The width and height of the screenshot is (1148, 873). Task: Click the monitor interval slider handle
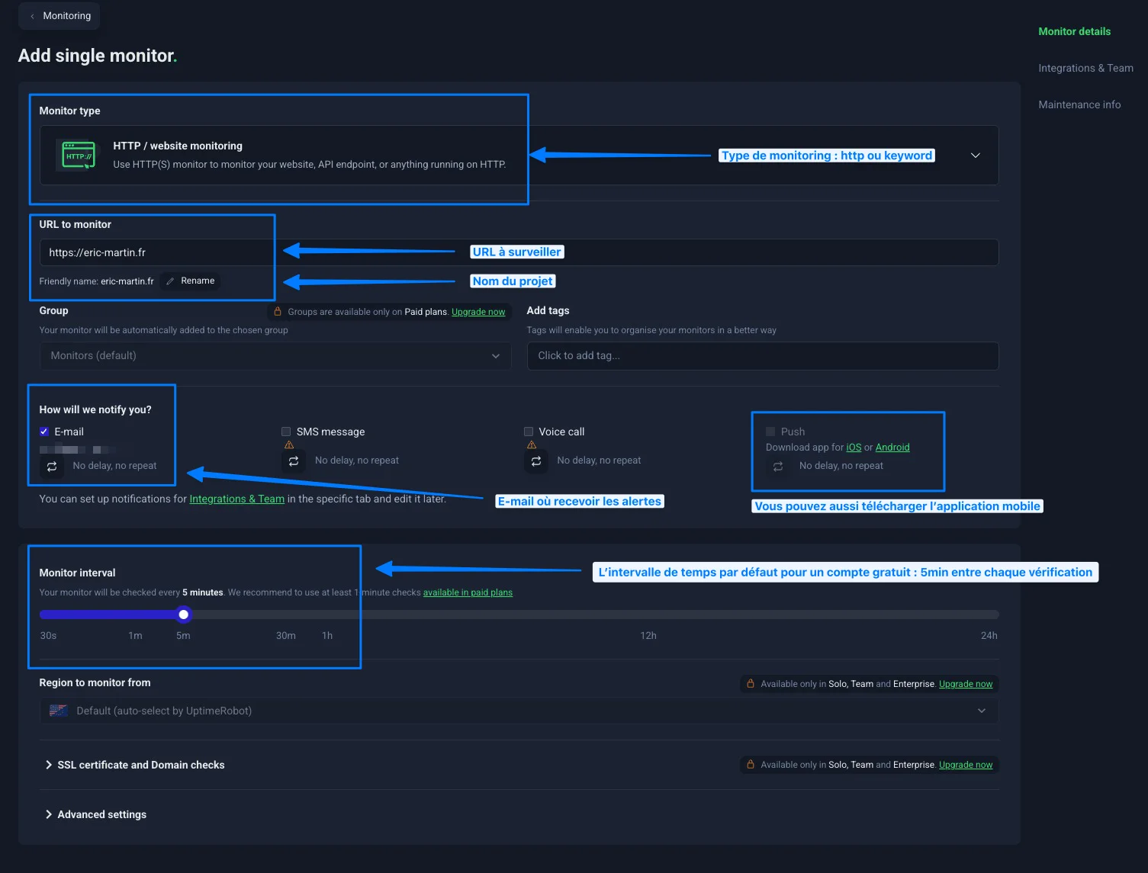184,615
